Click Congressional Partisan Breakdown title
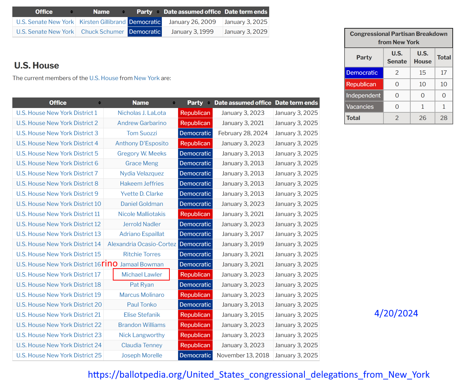This screenshot has height=386, width=460. [x=399, y=38]
